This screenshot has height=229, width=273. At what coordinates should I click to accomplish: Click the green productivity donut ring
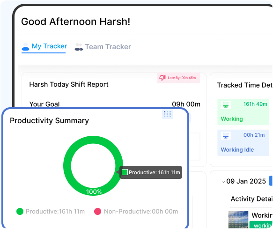click(x=67, y=166)
